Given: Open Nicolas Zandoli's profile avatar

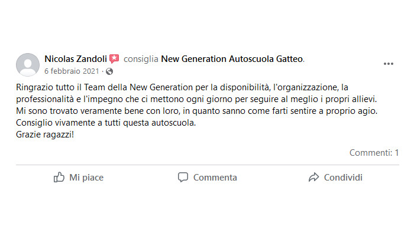Looking at the screenshot, I should [28, 65].
